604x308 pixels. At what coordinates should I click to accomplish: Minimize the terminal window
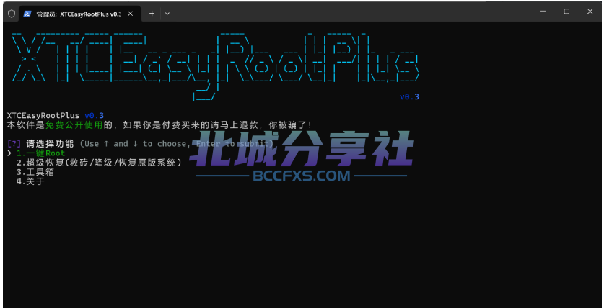click(x=543, y=12)
